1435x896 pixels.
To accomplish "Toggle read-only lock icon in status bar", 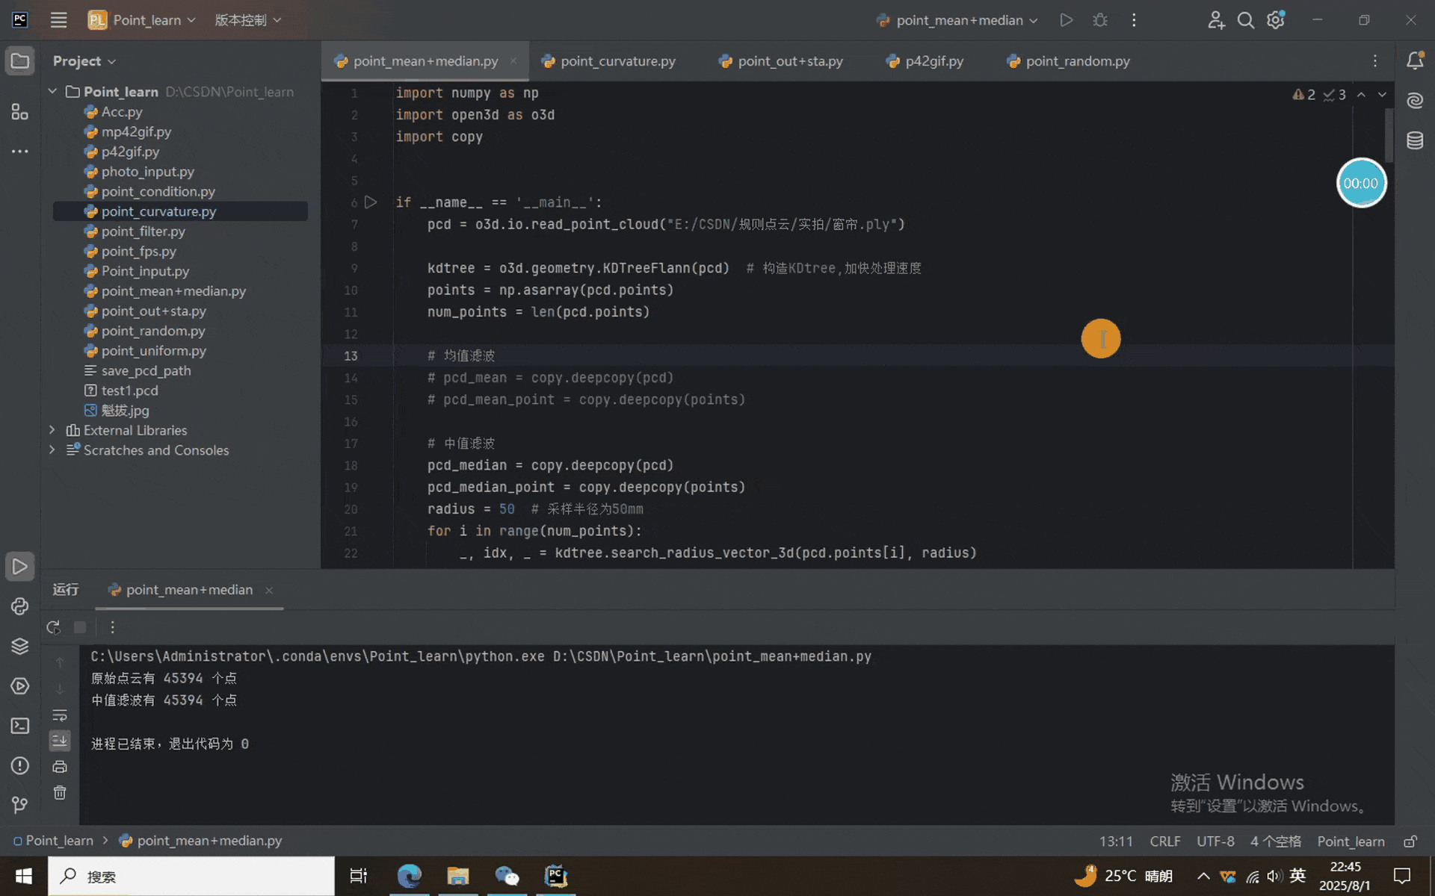I will (x=1410, y=841).
